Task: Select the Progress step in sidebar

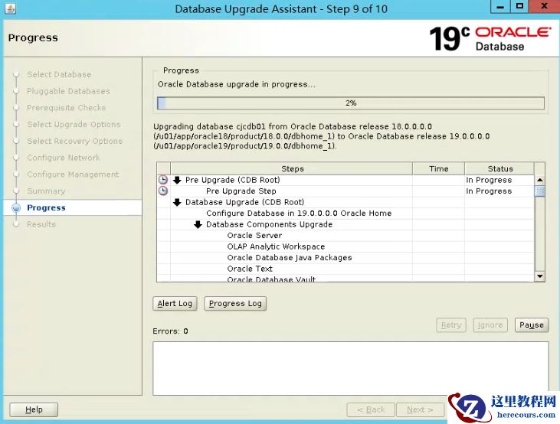Action: click(x=47, y=207)
